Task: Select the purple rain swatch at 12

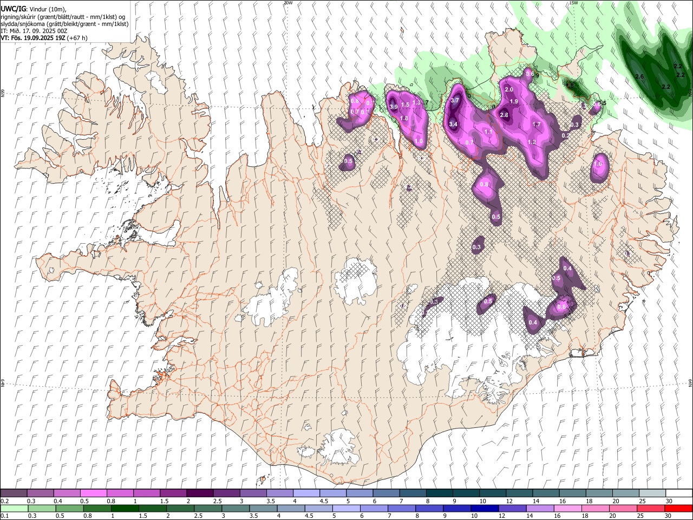Action: [512, 509]
